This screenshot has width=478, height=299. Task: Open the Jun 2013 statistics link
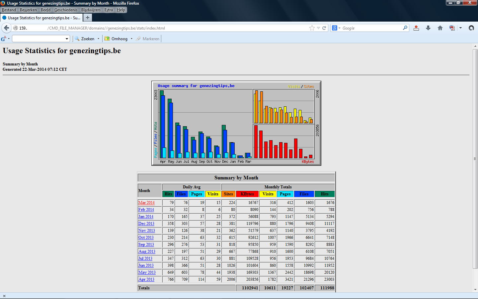(146, 265)
